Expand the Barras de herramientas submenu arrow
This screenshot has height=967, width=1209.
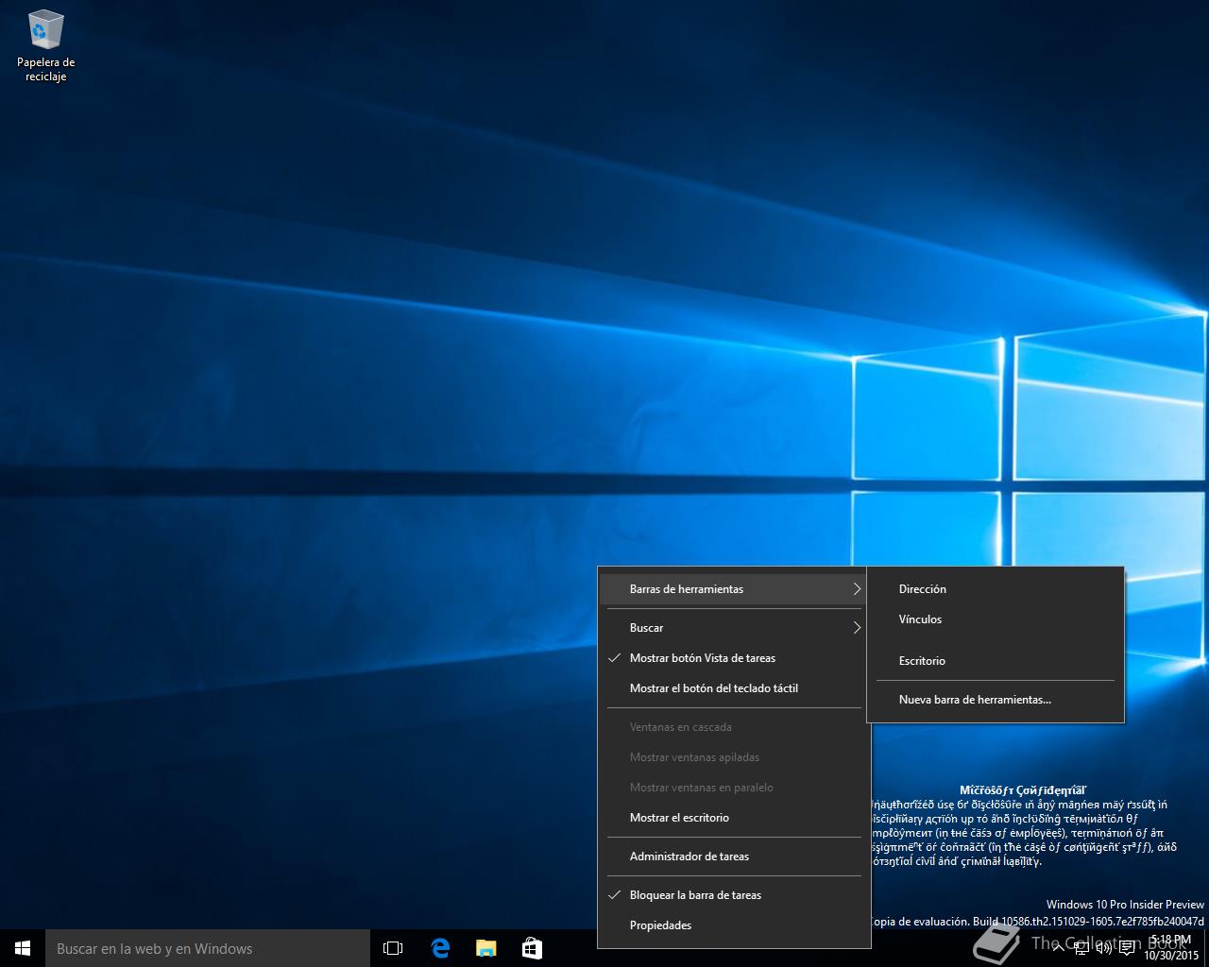[857, 589]
